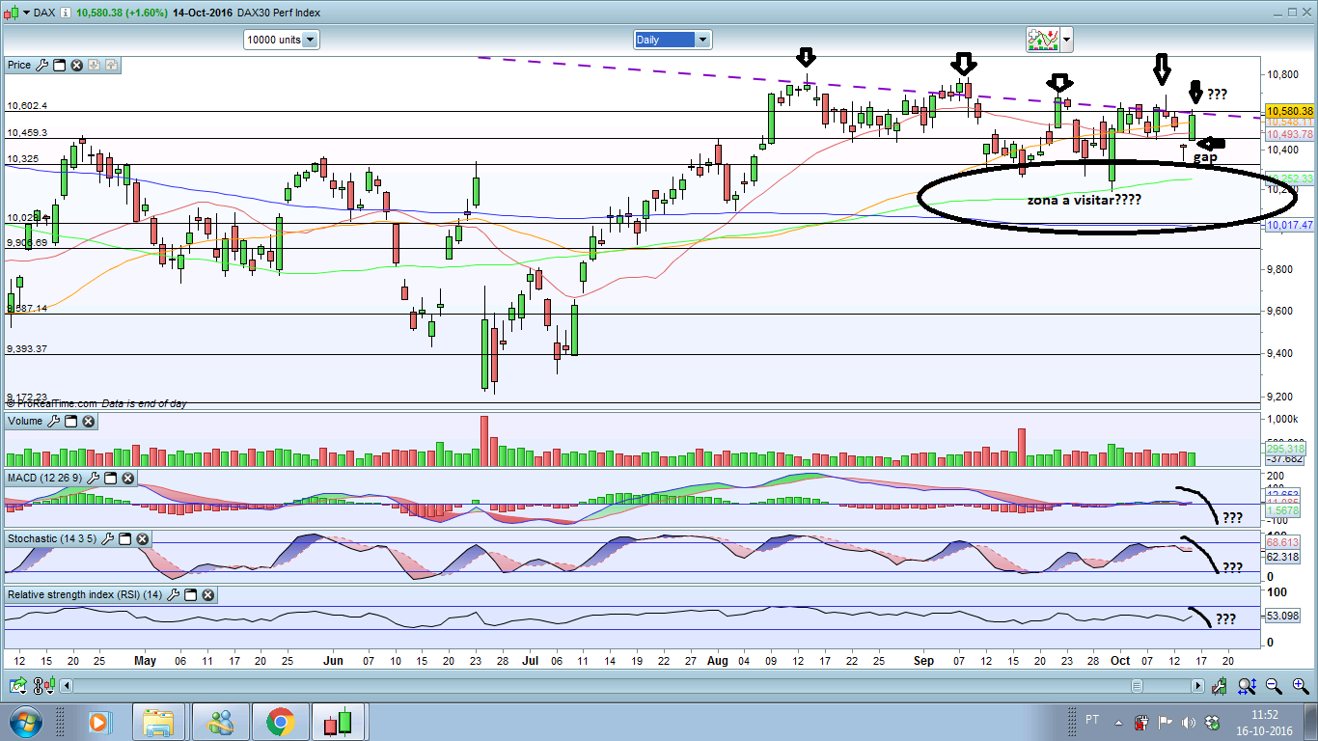
Task: Select the Volume panel label
Action: (25, 422)
